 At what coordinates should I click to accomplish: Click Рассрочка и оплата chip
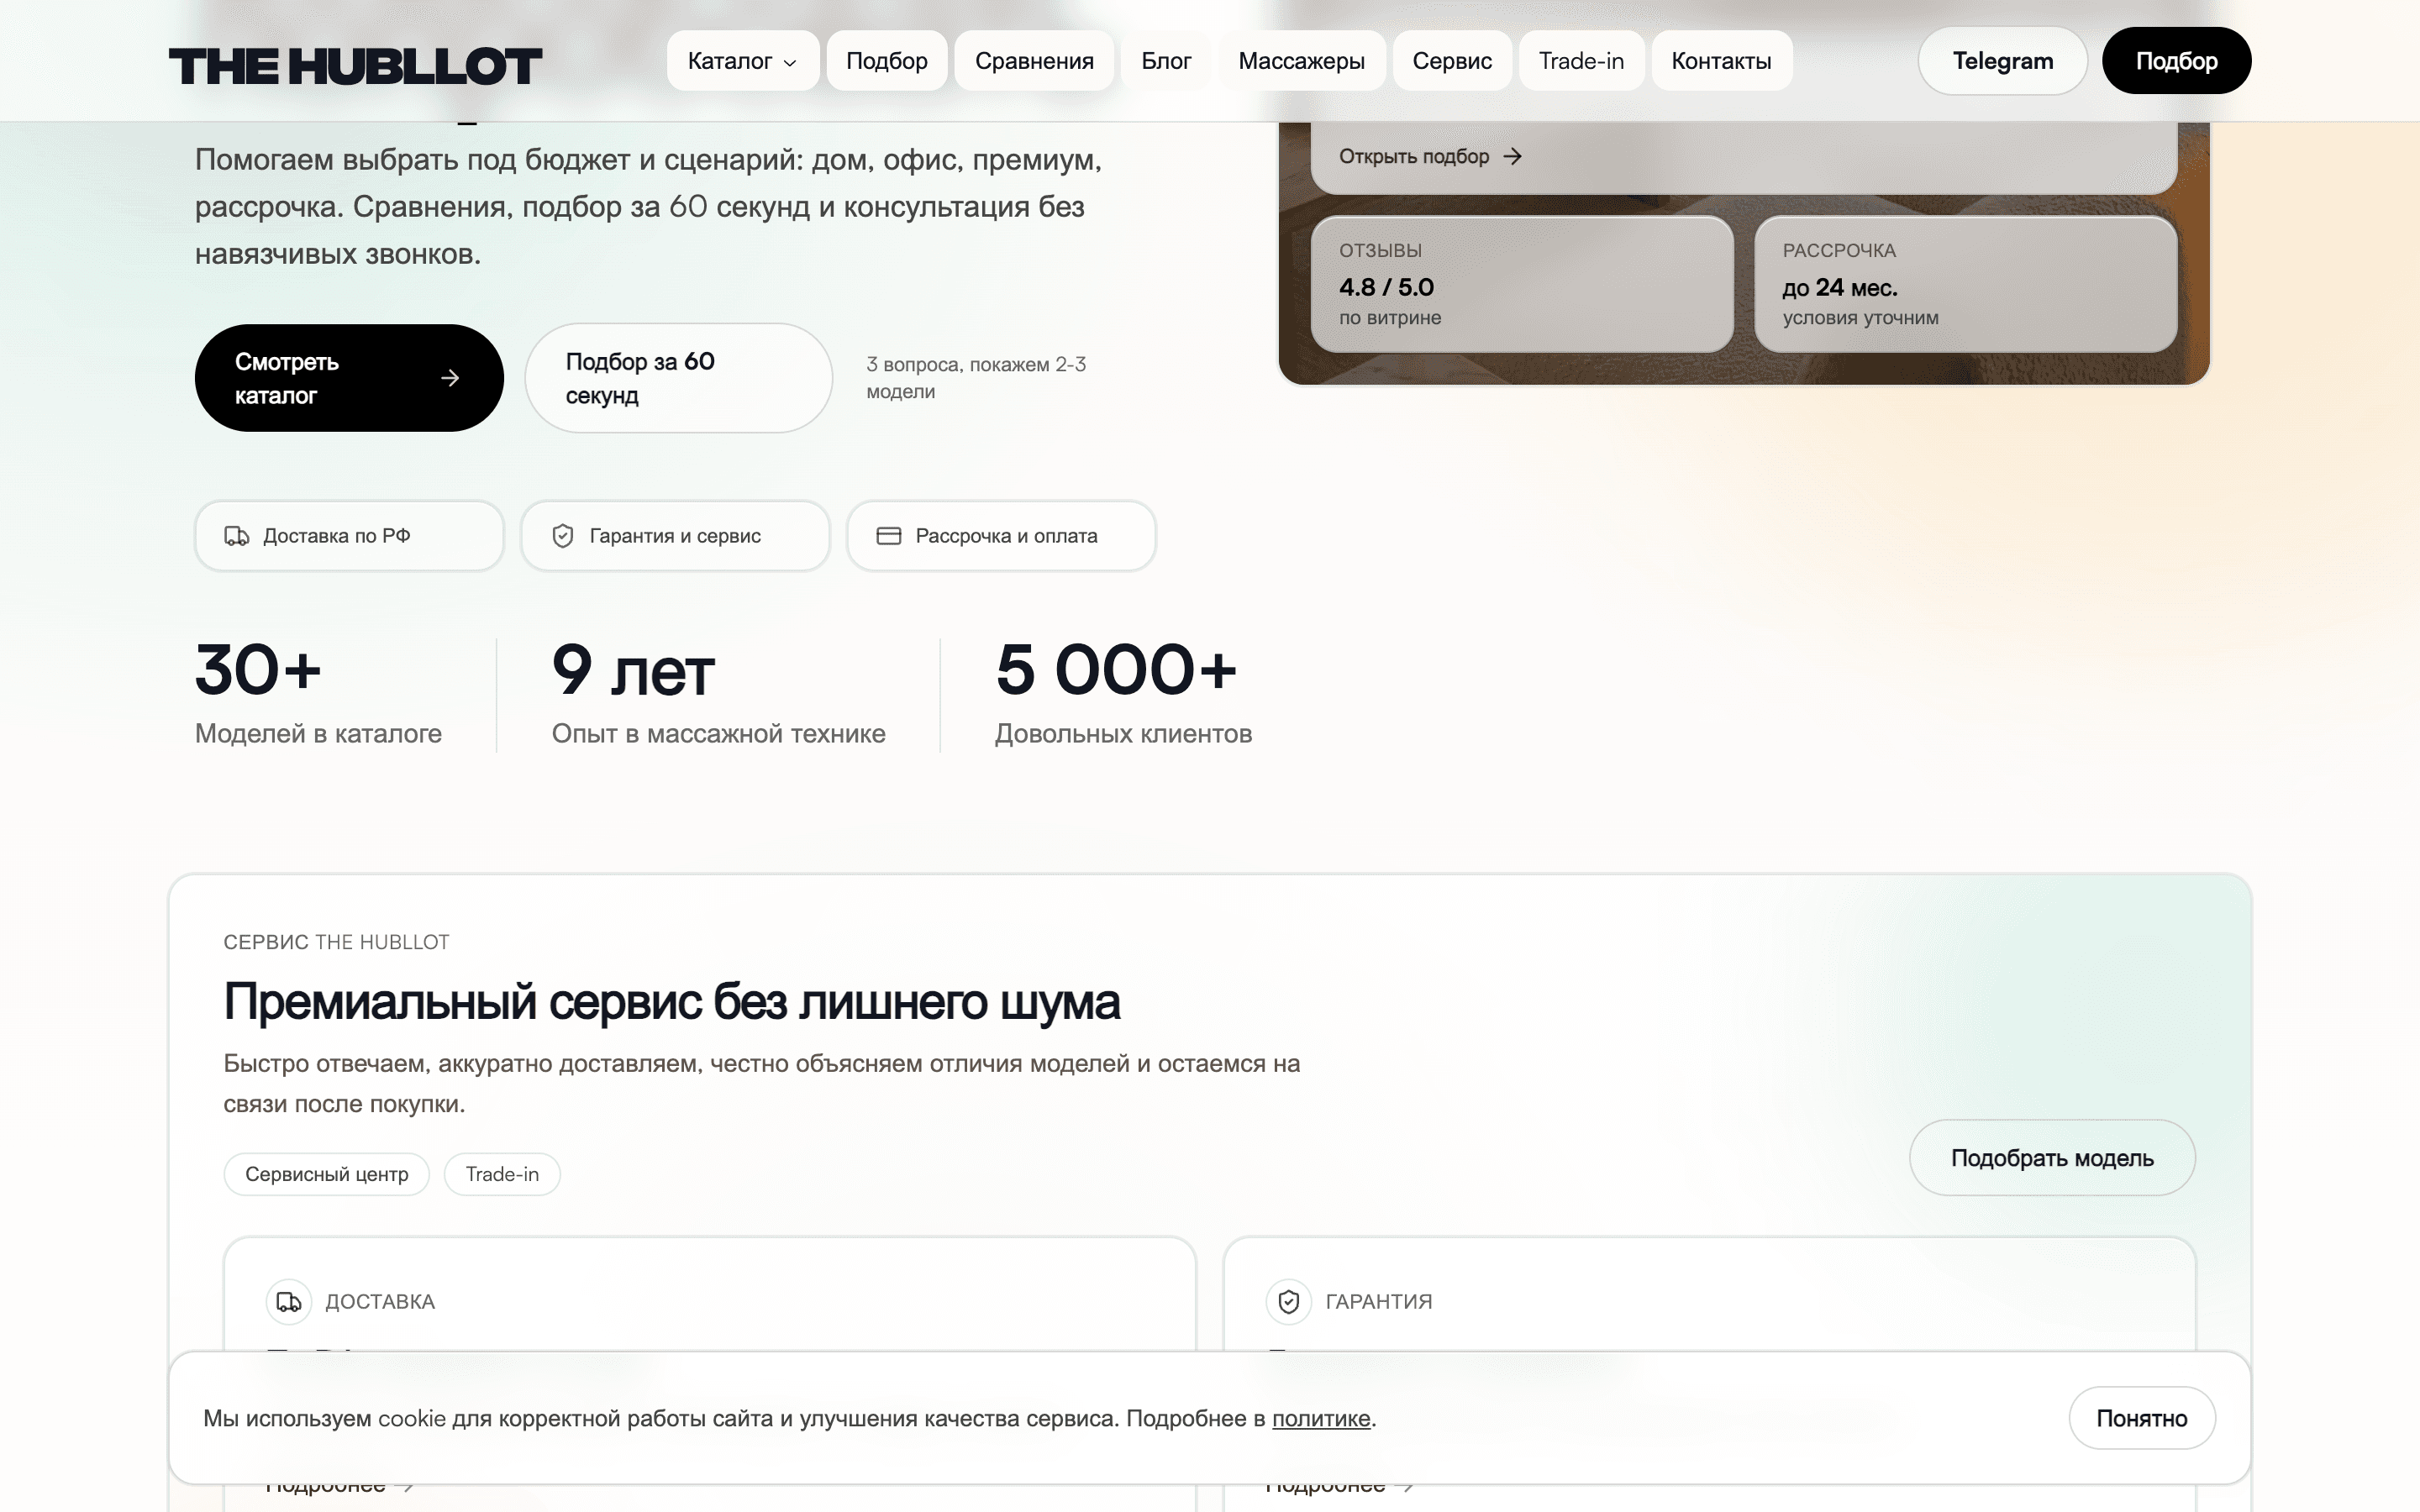1001,536
